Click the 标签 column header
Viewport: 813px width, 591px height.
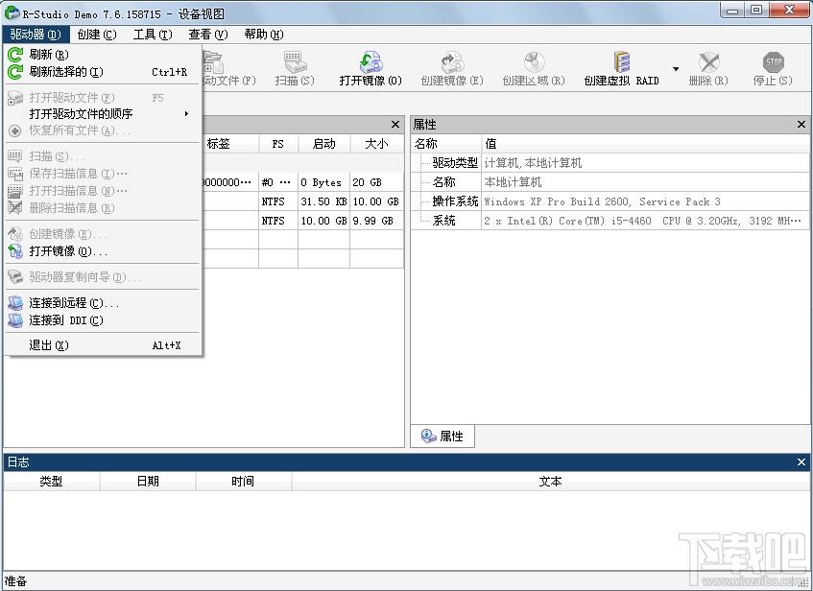(218, 144)
